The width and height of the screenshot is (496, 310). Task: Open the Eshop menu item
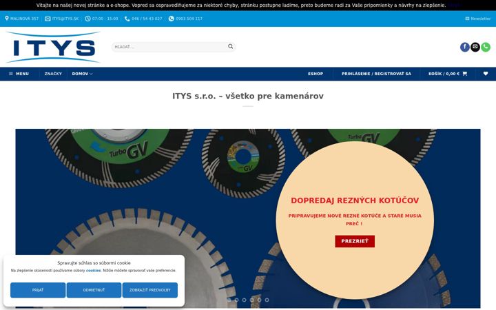[316, 74]
